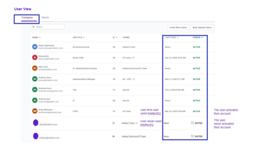Select Alice Choi's AC avatar
253x154 pixels.
click(35, 68)
